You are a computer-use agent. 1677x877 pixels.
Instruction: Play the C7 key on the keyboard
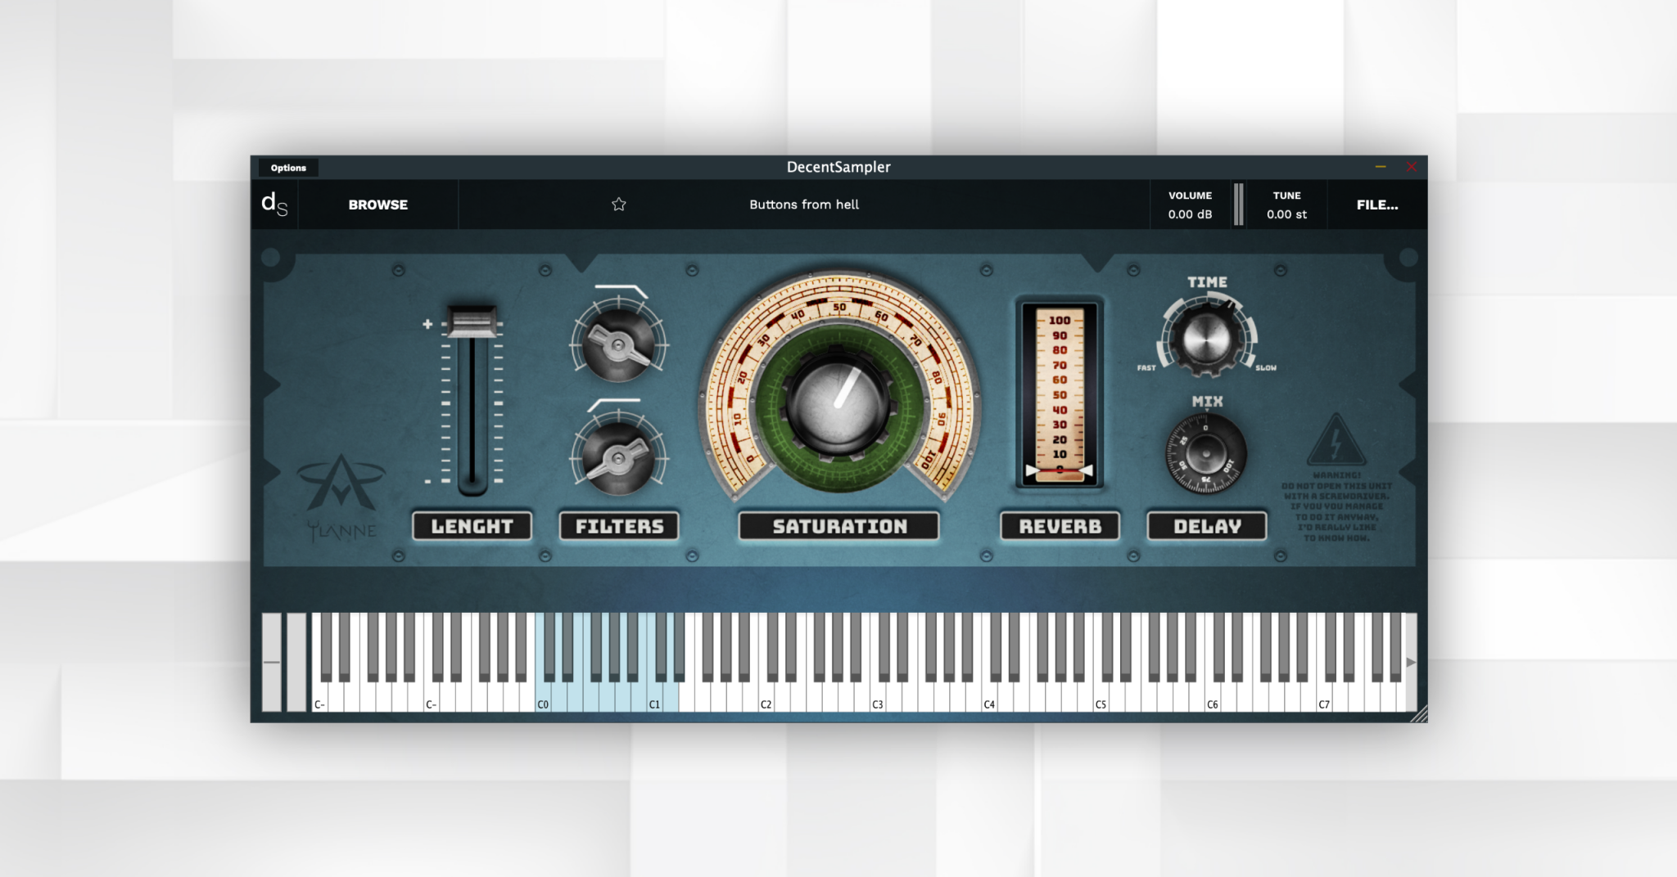1324,697
